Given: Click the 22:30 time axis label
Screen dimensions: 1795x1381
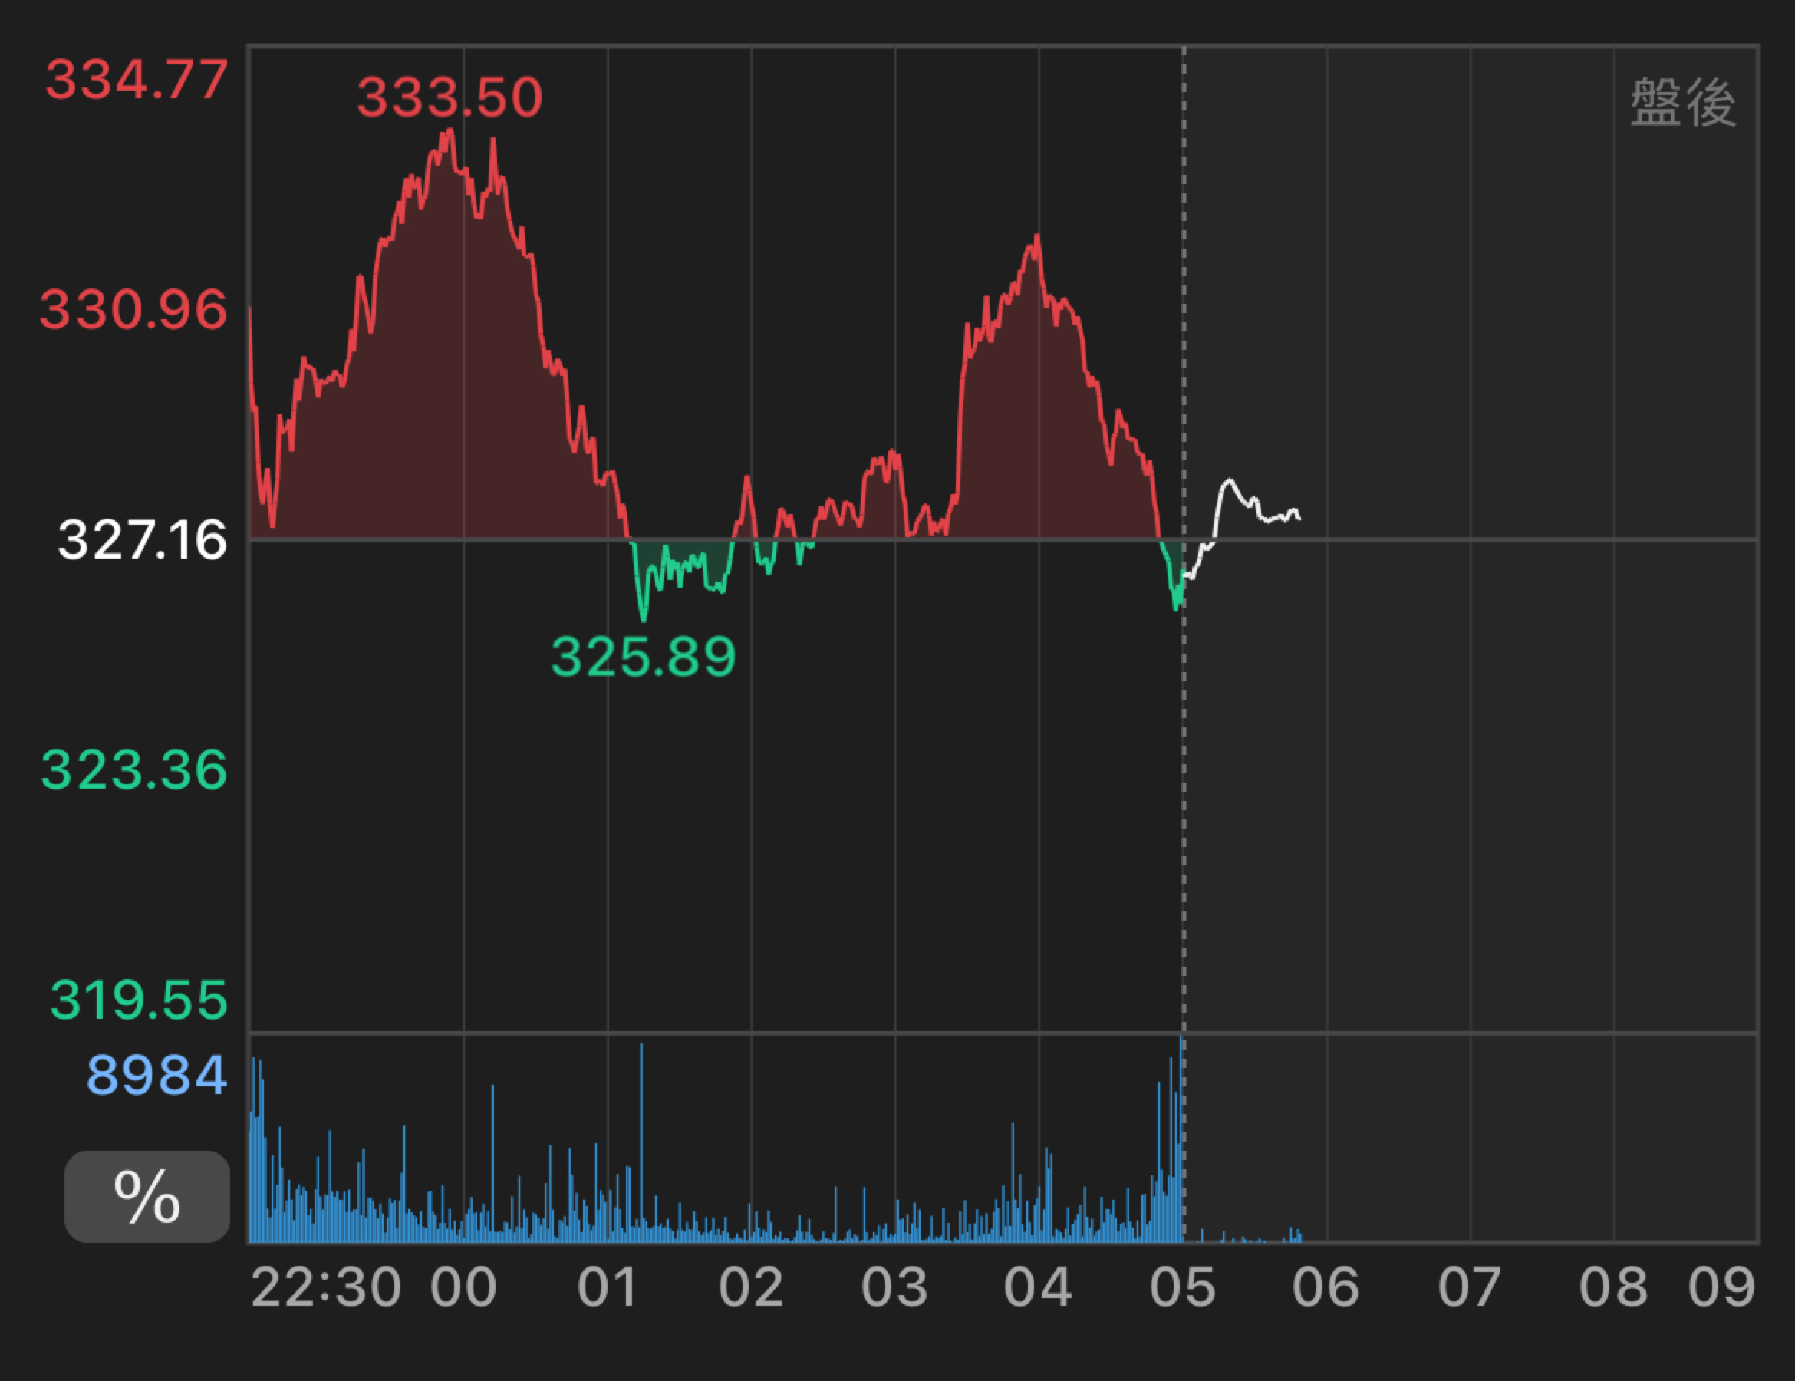Looking at the screenshot, I should pos(325,1287).
